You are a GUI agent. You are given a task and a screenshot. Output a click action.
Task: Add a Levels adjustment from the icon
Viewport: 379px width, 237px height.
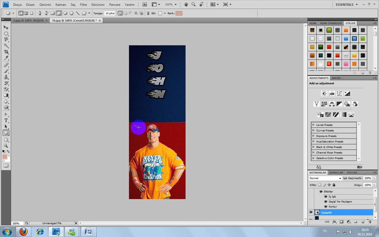(x=332, y=94)
